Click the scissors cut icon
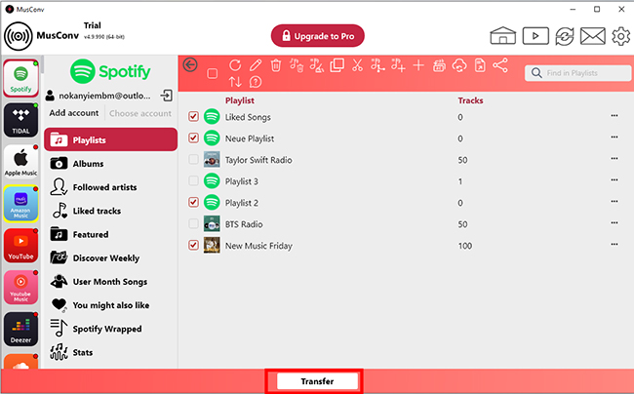The width and height of the screenshot is (634, 394). tap(357, 65)
